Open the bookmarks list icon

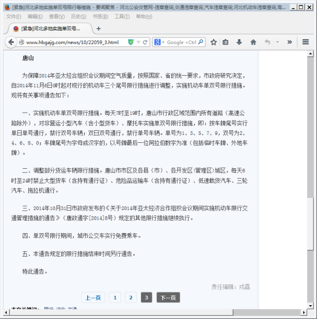point(226,42)
